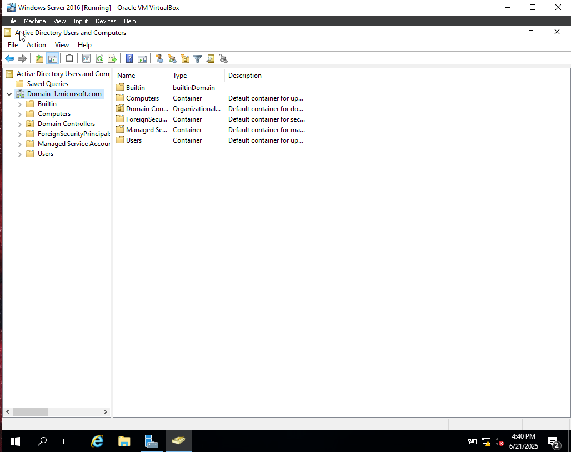
Task: Create a new user with toolbar icon
Action: point(159,59)
